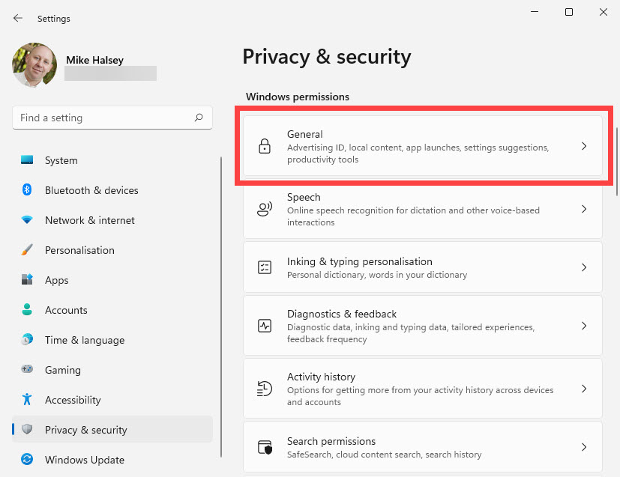Open Time & language settings
This screenshot has width=620, height=477.
(x=112, y=340)
